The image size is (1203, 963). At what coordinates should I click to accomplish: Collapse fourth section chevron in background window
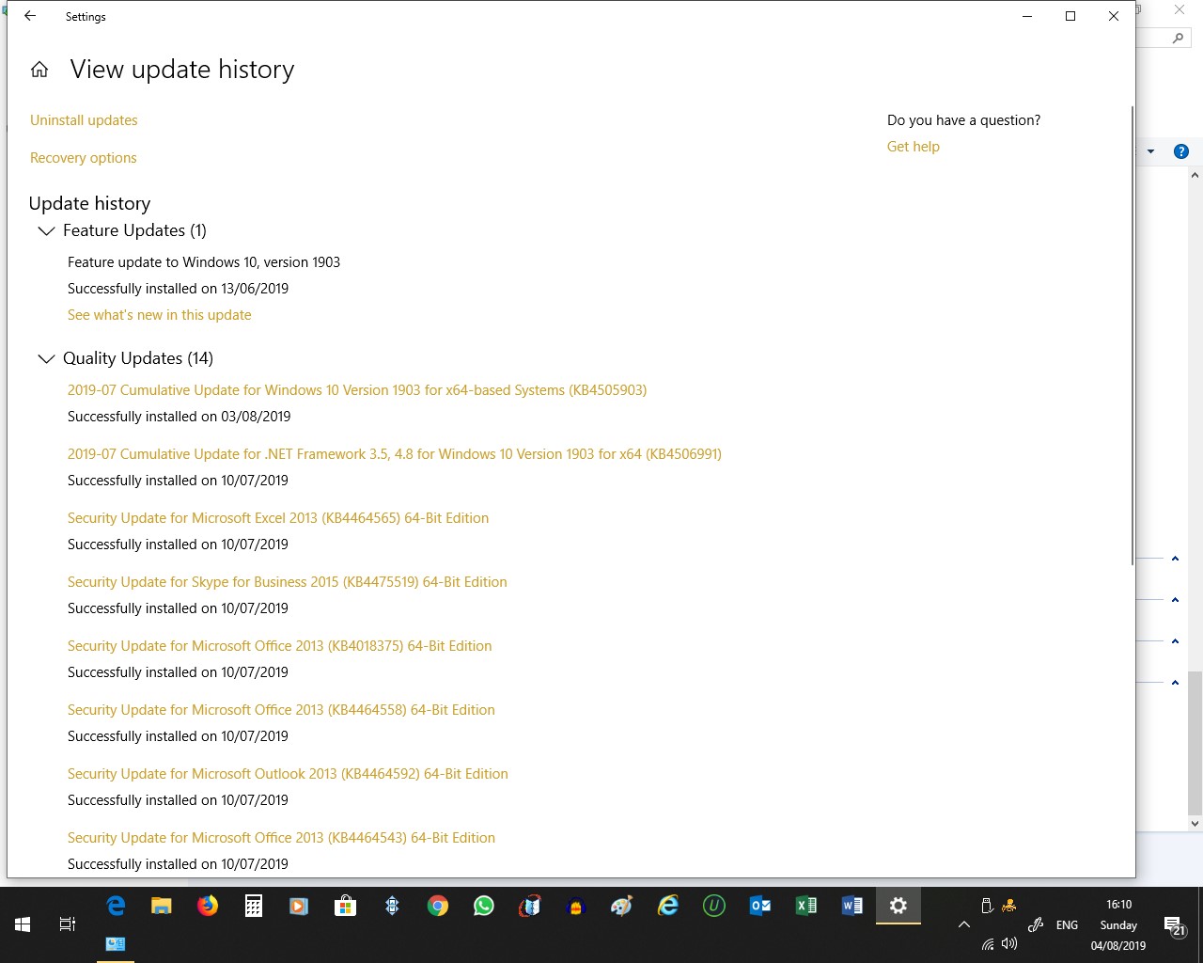[1175, 683]
